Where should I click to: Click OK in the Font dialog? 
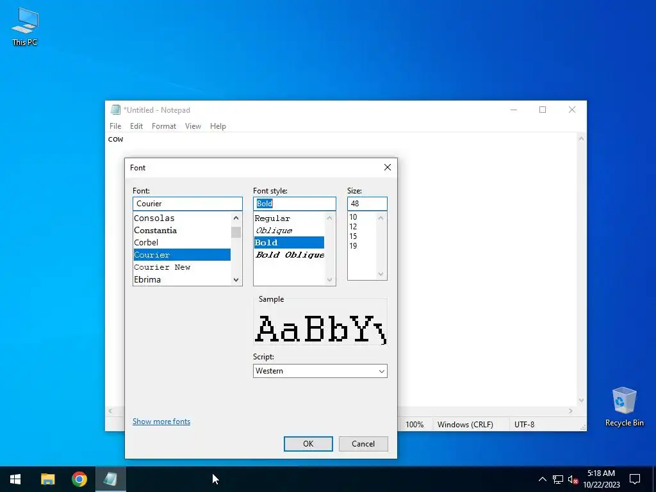pos(308,444)
